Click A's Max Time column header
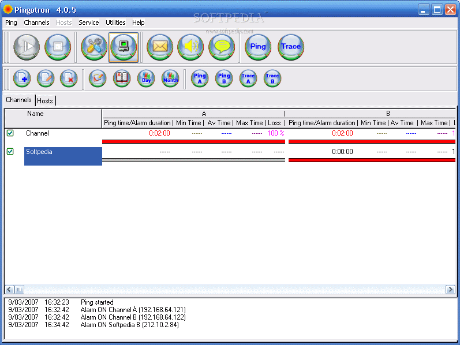This screenshot has height=345, width=460. click(x=249, y=123)
